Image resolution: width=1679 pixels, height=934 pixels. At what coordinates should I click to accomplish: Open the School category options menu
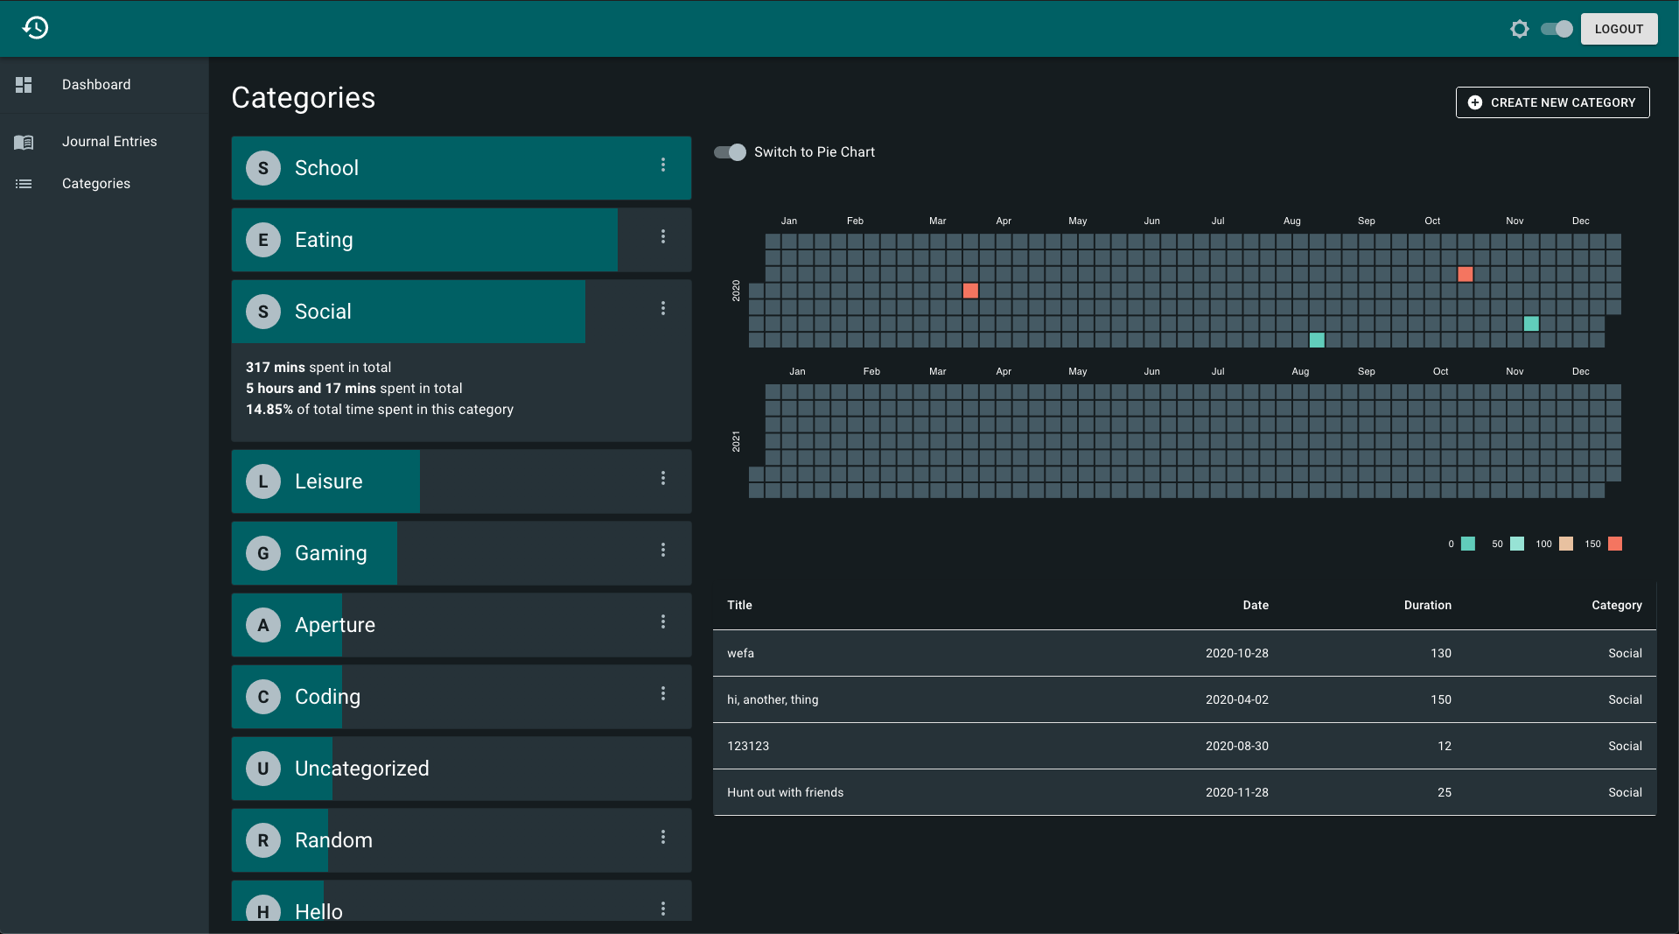663,165
